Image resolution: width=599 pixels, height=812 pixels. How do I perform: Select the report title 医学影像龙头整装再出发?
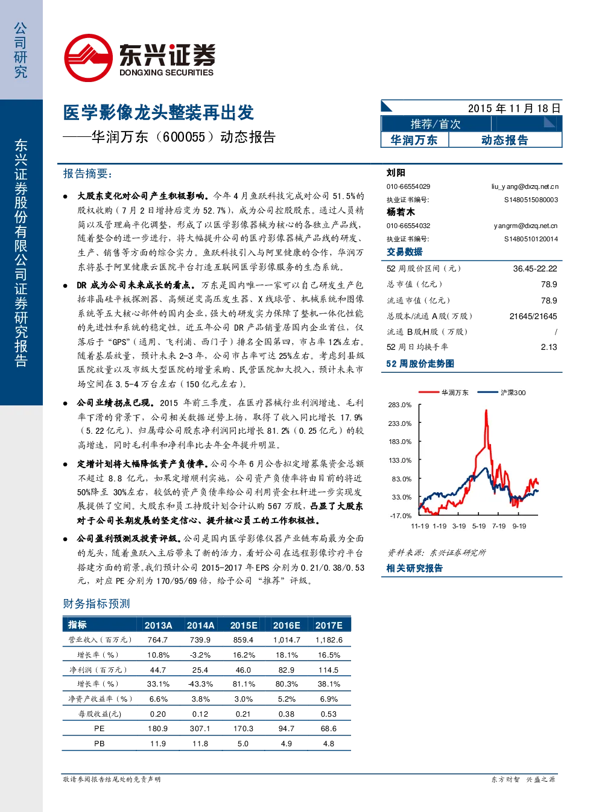[159, 113]
